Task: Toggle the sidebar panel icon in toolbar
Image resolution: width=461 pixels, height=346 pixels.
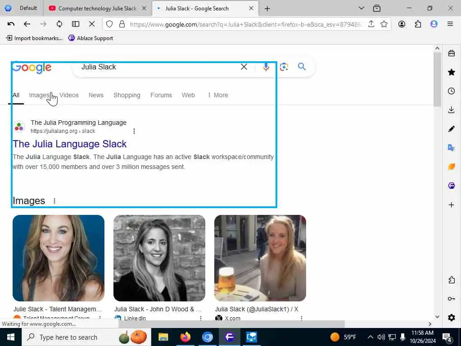Action: [x=76, y=24]
